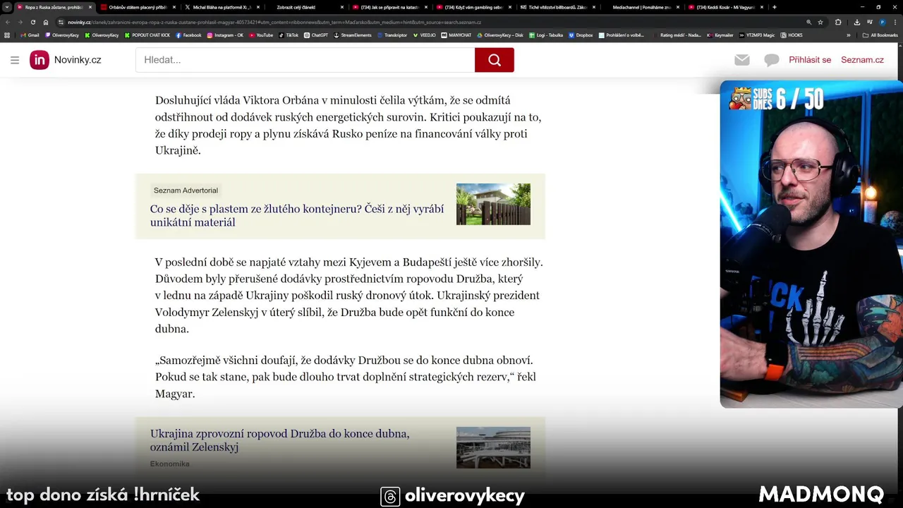Image resolution: width=903 pixels, height=508 pixels.
Task: Open the StreamElements bookmark
Action: [353, 35]
